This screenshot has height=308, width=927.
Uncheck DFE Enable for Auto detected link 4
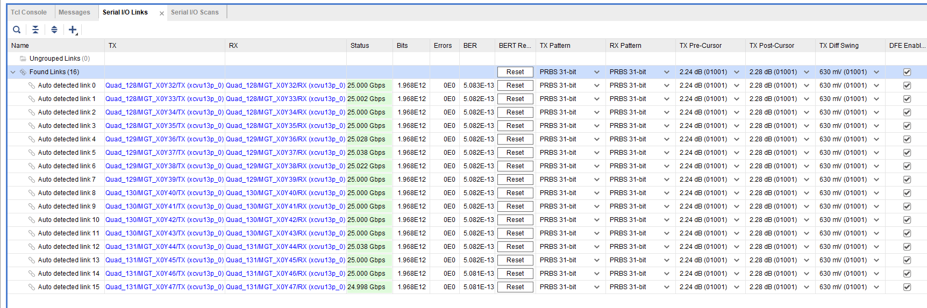click(x=907, y=139)
